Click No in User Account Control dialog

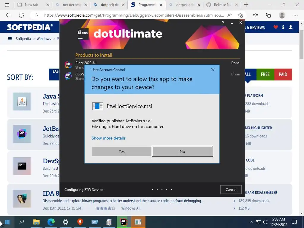(x=182, y=151)
